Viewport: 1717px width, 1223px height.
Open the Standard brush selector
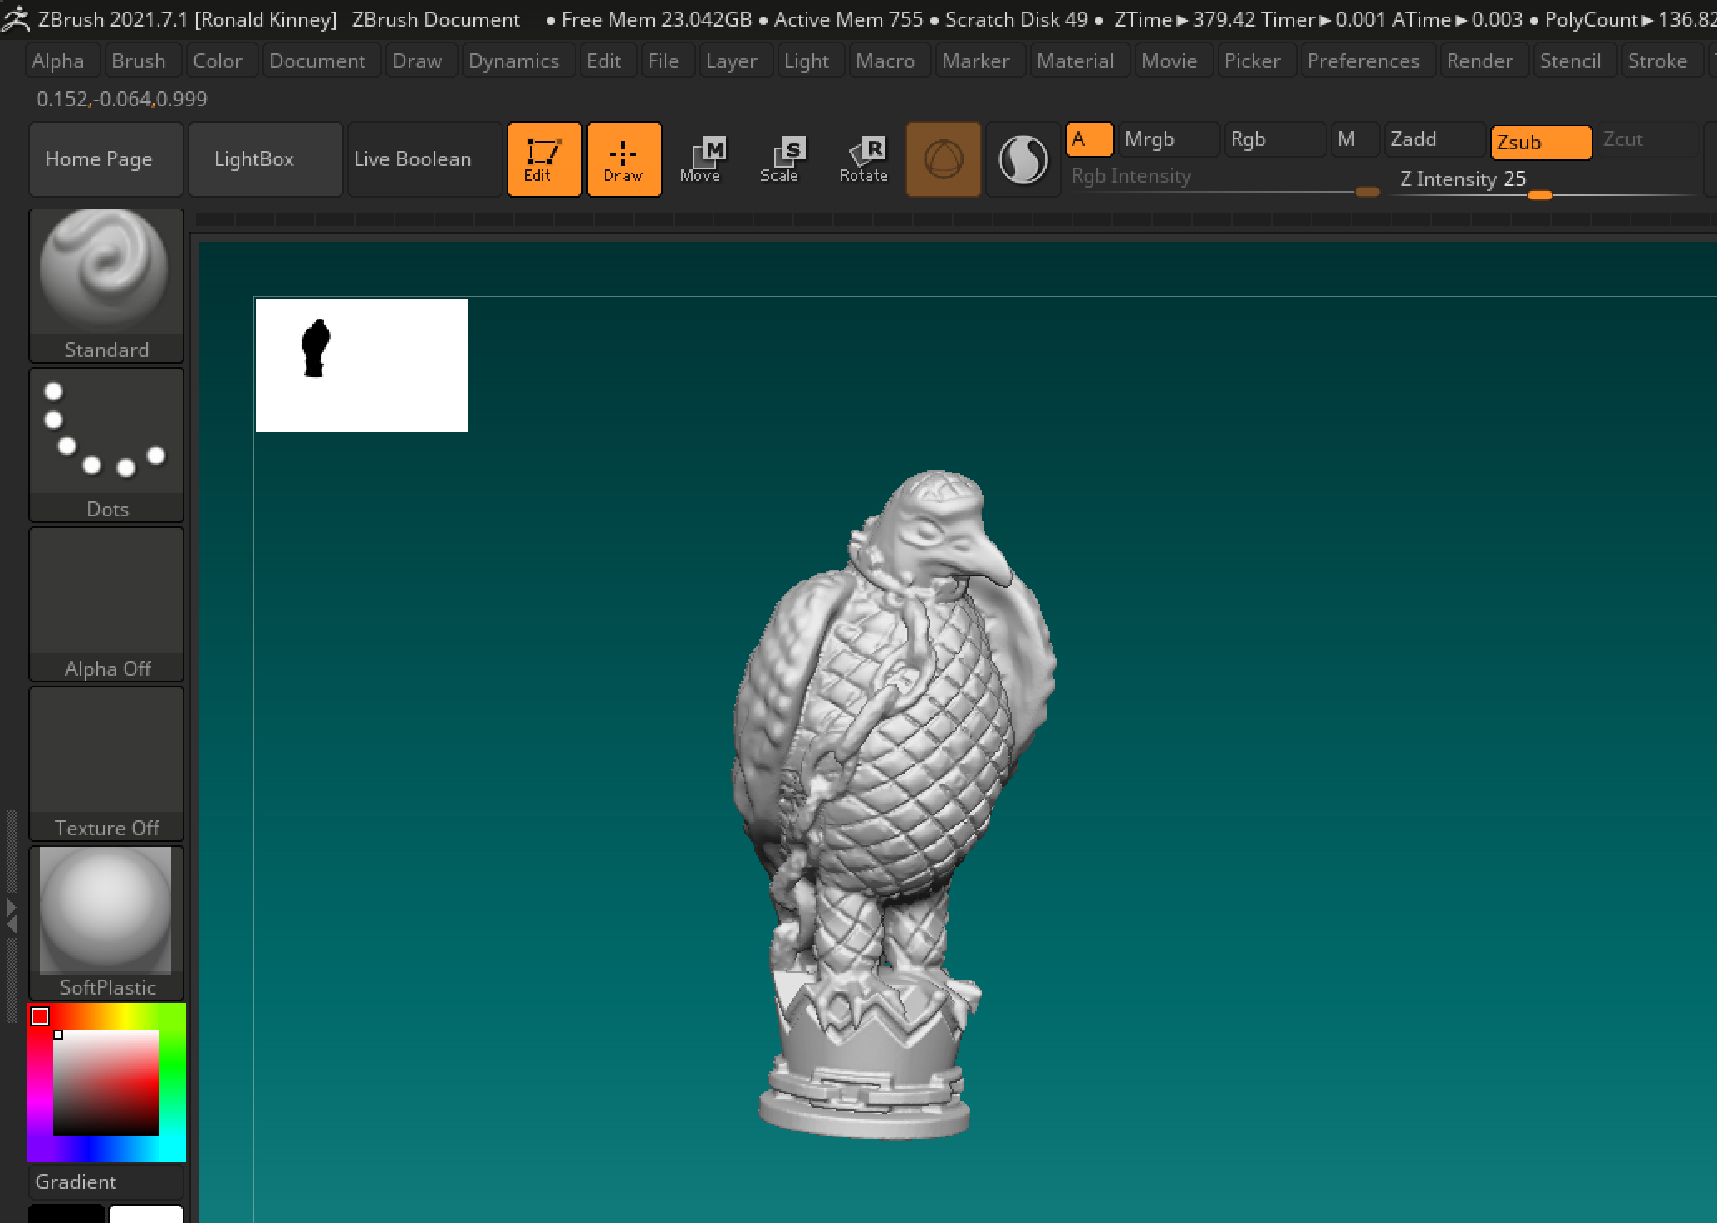(106, 286)
